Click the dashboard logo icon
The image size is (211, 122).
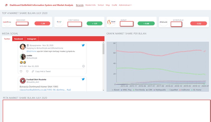[x=6, y=5]
